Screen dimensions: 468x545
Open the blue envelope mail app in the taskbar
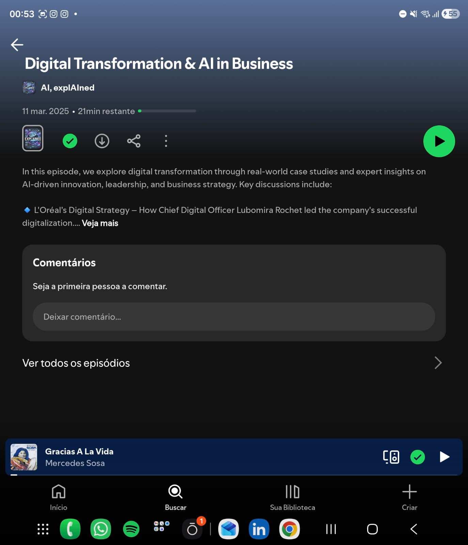point(229,529)
